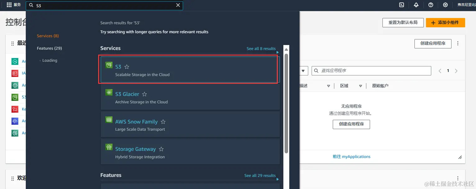
Task: Click the recently visited widget drag handle
Action: (13, 43)
